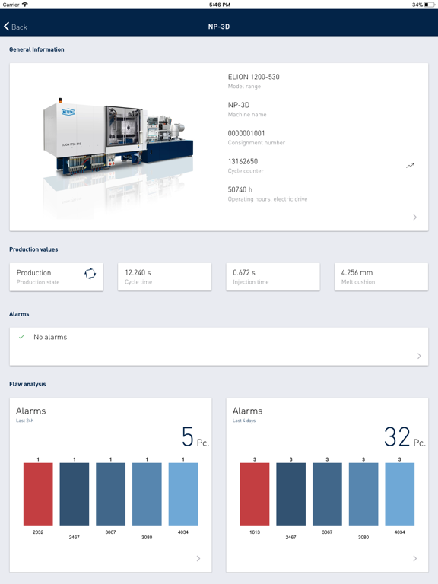
Task: Click the Last 4 days subtitle
Action: 244,421
